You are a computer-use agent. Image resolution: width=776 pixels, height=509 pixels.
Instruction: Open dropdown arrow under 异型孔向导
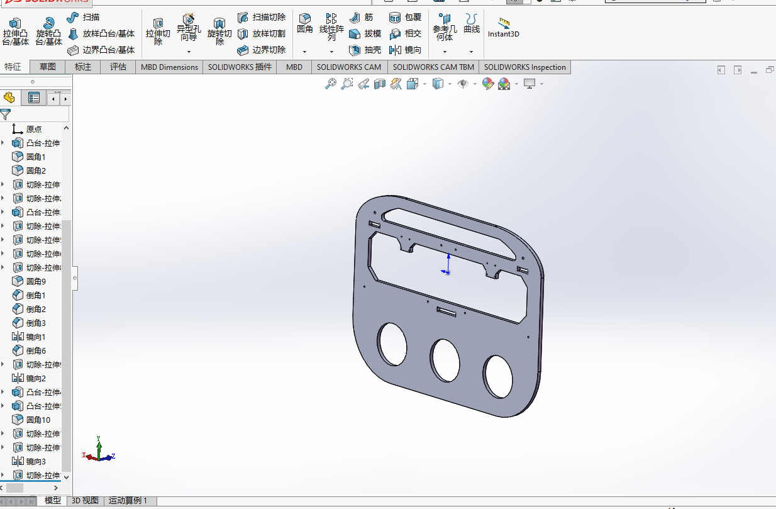coord(189,52)
